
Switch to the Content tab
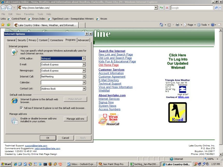point(43,40)
